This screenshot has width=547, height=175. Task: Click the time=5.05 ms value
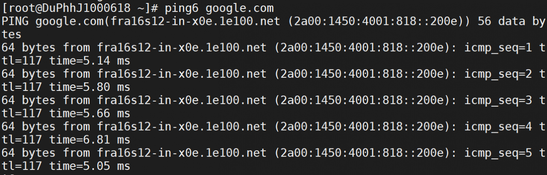[x=90, y=166]
